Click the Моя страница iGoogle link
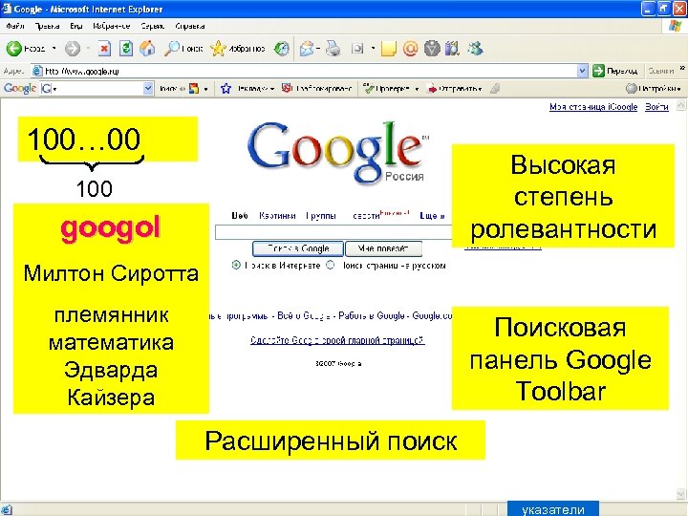The width and height of the screenshot is (688, 516). coord(593,107)
